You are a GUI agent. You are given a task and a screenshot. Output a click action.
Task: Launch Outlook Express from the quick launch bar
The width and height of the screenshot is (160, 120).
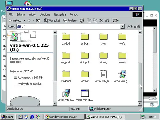pos(26,117)
